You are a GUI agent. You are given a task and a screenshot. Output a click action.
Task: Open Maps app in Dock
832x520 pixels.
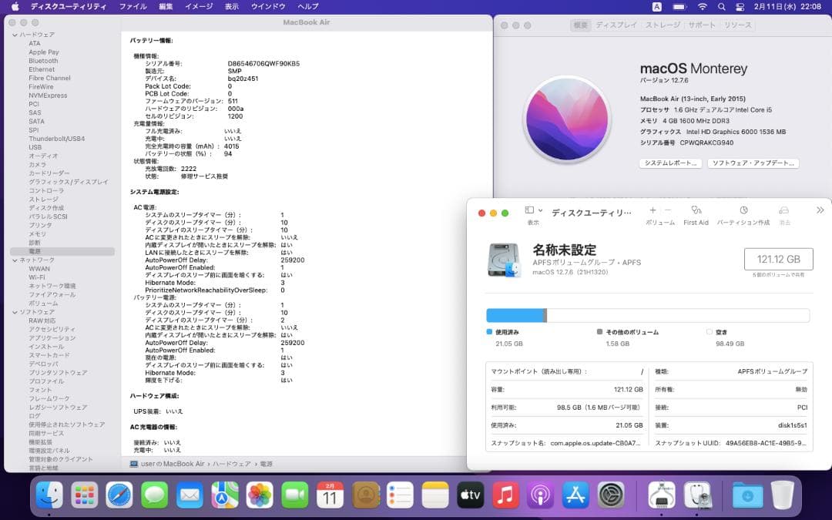pos(225,495)
